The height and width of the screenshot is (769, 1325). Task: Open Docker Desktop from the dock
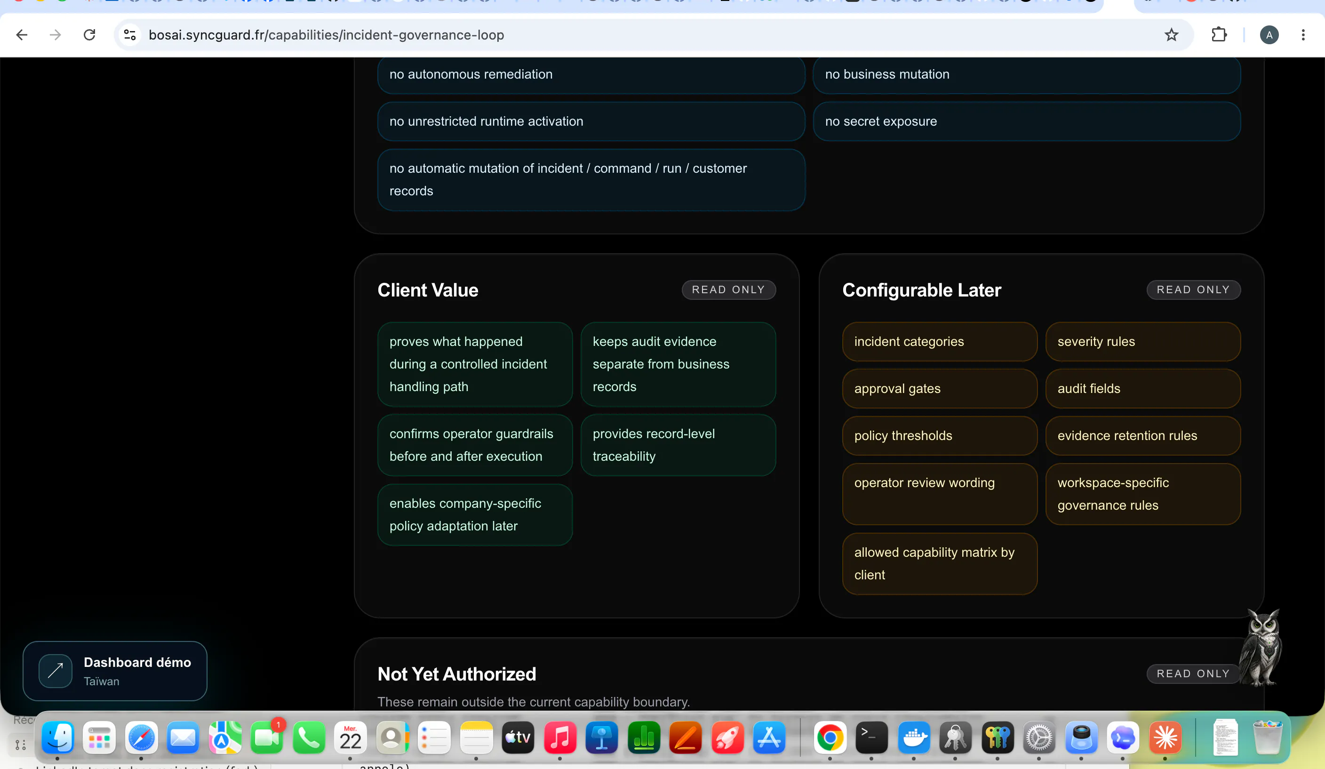point(913,737)
